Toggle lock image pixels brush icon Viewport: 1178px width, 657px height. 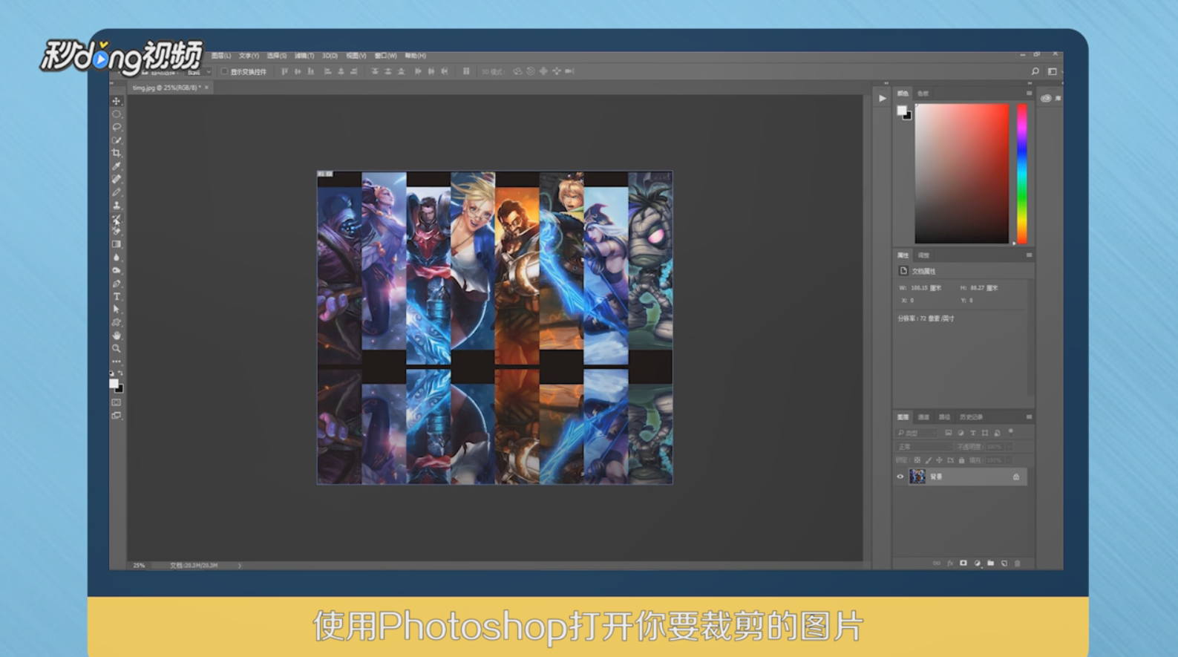(x=929, y=460)
